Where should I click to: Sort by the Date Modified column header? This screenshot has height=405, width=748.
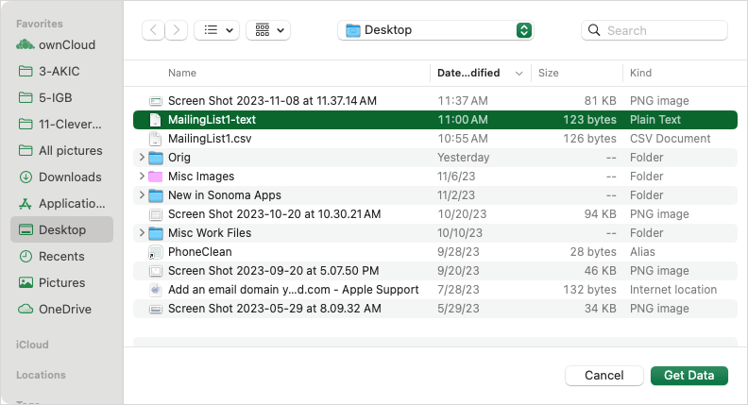[468, 73]
